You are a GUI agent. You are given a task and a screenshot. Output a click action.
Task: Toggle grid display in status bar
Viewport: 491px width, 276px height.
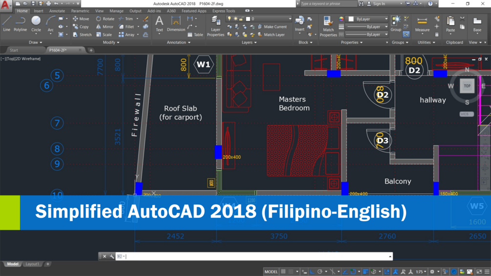[x=283, y=272]
